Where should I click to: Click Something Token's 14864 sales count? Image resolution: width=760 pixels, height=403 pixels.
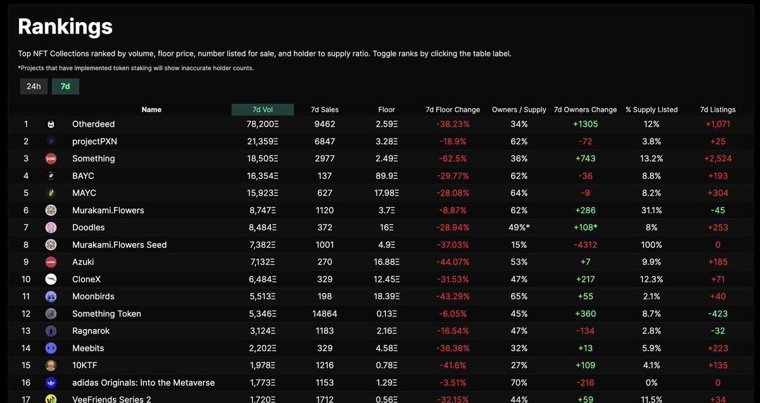click(325, 314)
